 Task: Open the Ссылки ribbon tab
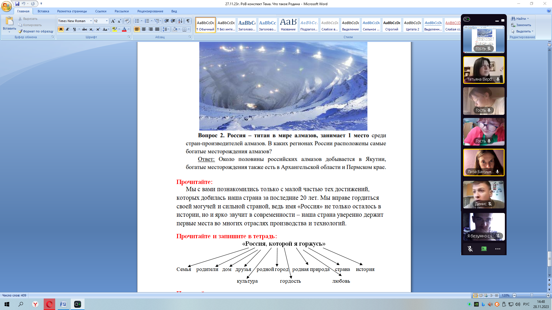point(101,11)
